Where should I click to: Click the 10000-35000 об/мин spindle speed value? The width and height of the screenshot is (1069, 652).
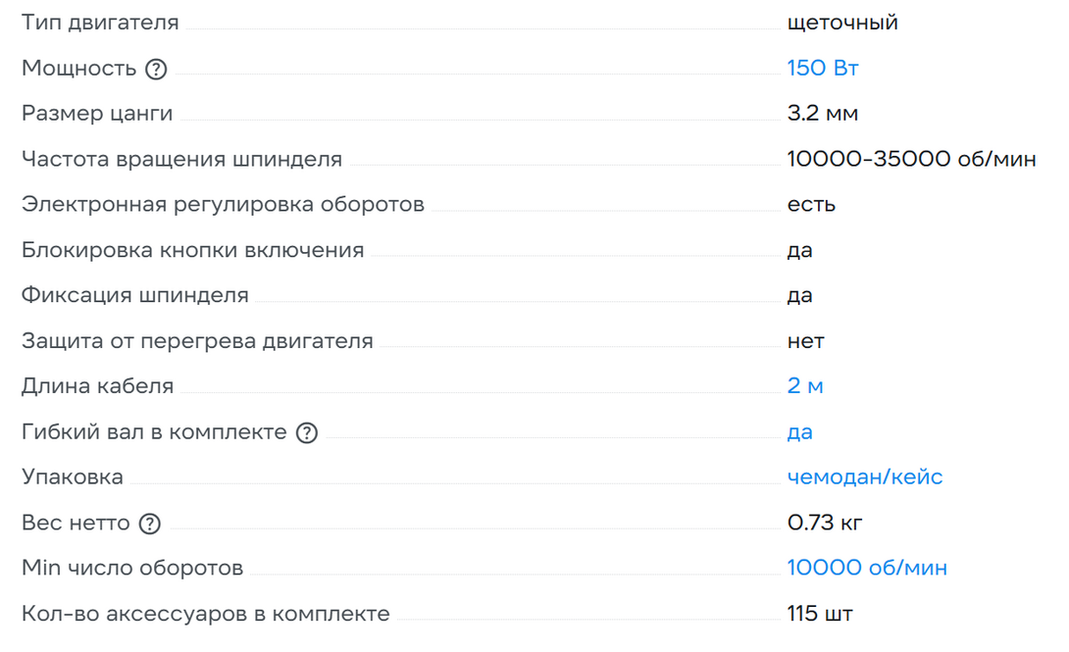[911, 159]
